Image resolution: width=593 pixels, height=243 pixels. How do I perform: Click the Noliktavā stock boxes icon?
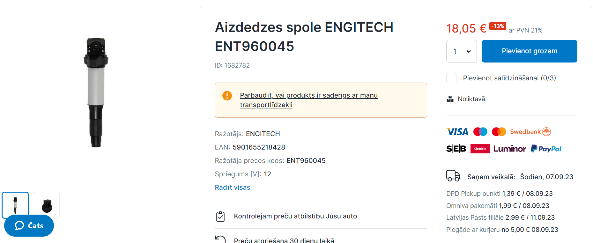pyautogui.click(x=450, y=99)
